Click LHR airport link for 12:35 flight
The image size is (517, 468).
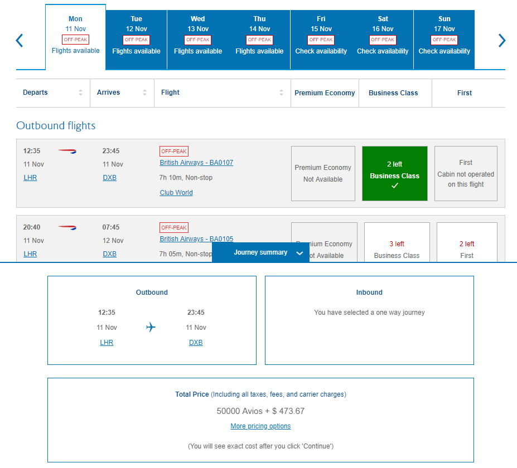(x=30, y=178)
